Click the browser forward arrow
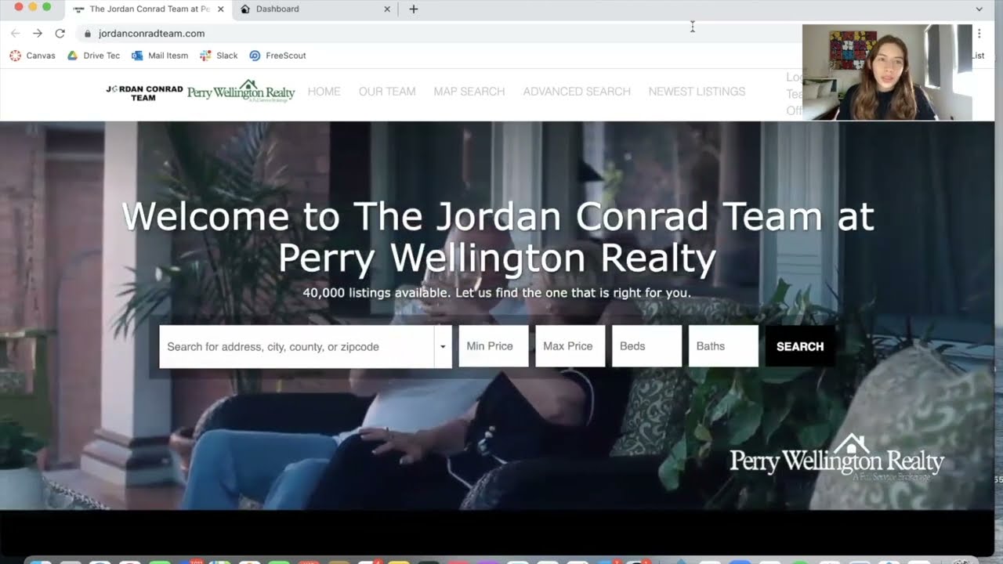Image resolution: width=1003 pixels, height=564 pixels. click(37, 34)
